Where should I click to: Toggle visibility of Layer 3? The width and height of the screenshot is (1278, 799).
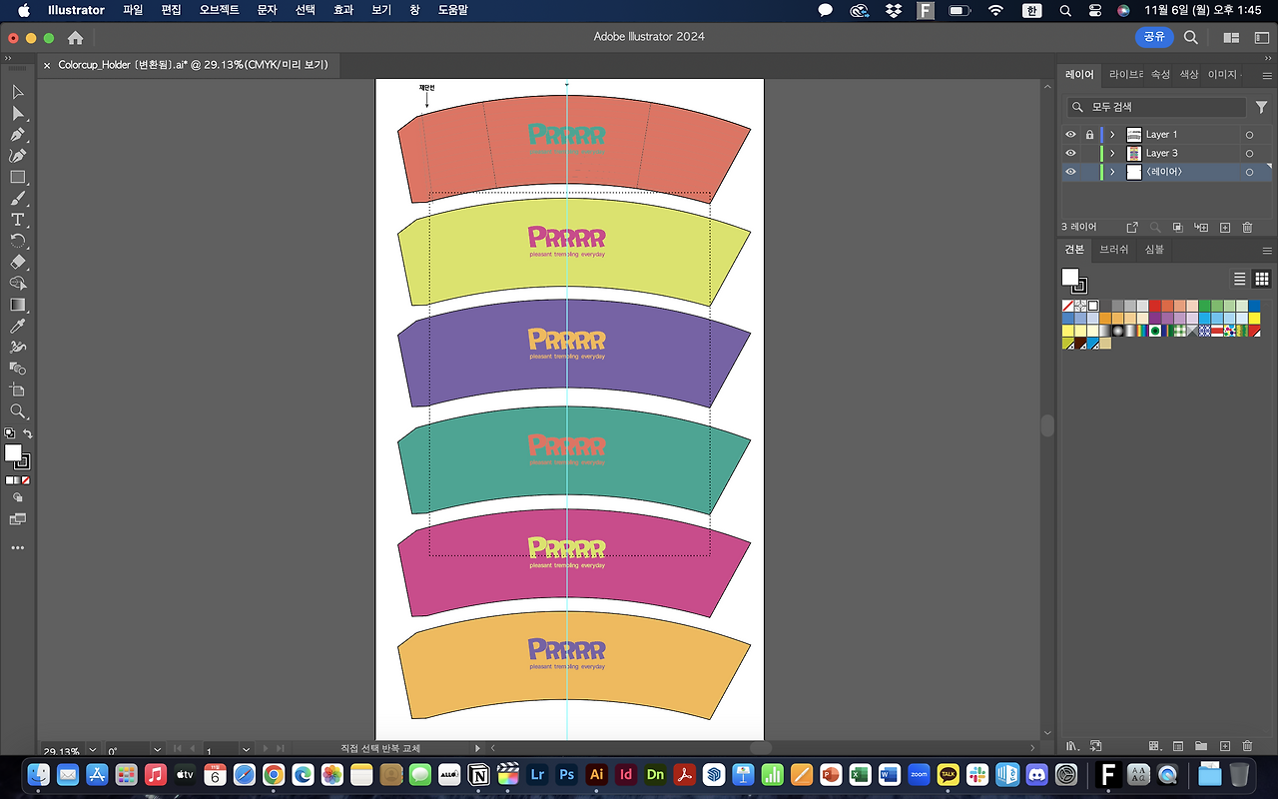click(1070, 154)
